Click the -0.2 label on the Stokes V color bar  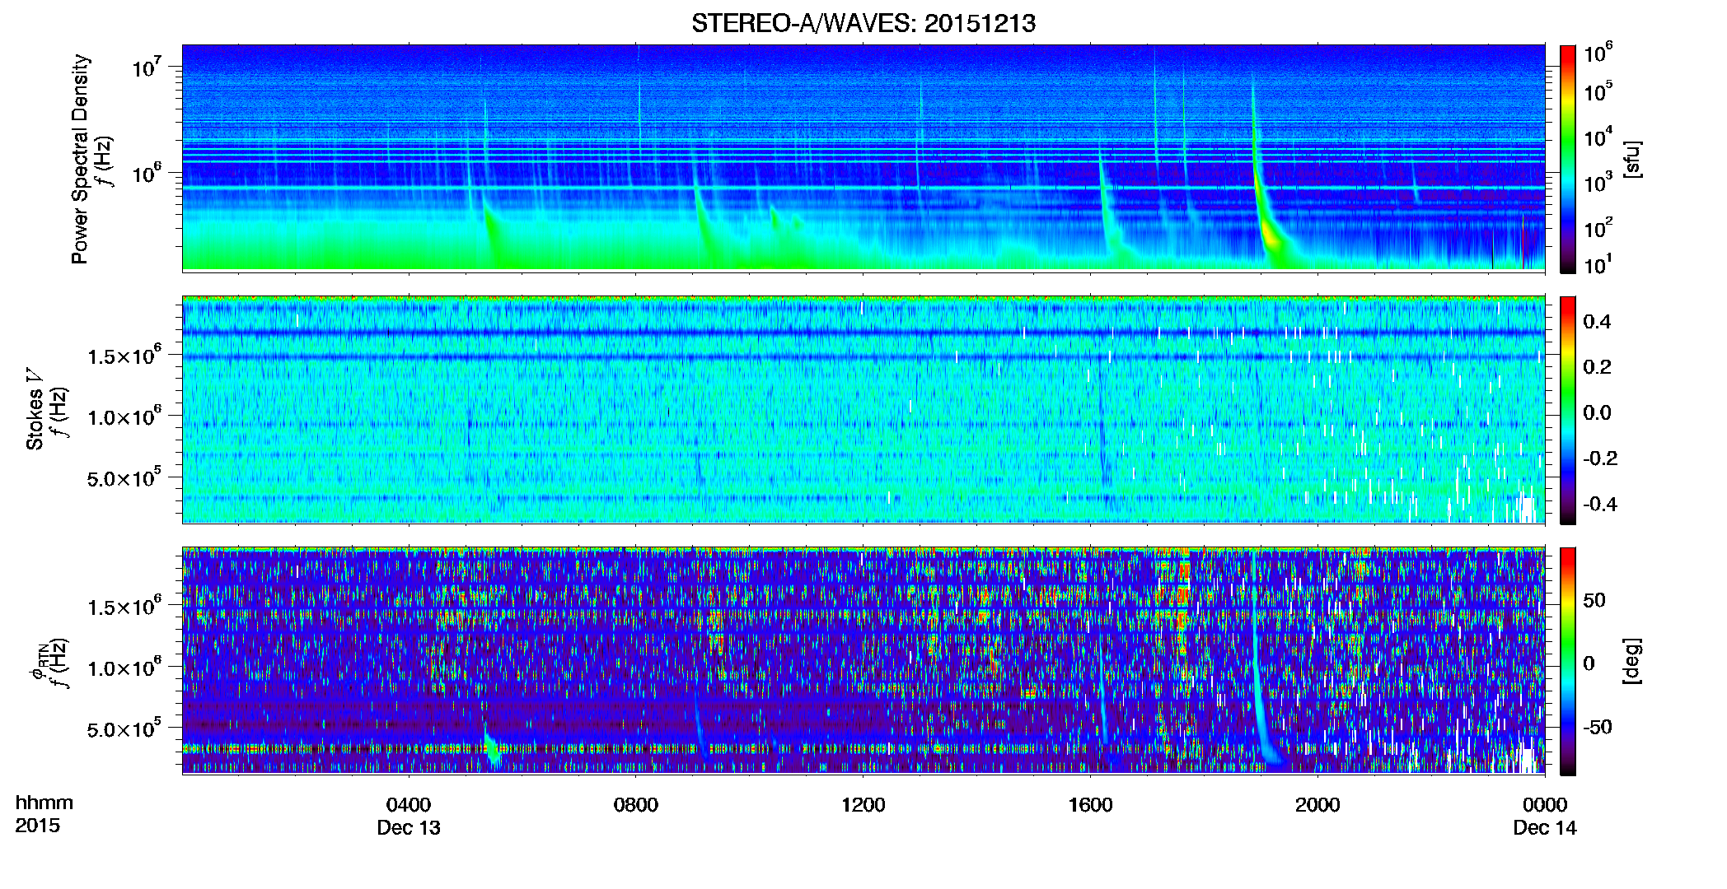click(x=1600, y=458)
